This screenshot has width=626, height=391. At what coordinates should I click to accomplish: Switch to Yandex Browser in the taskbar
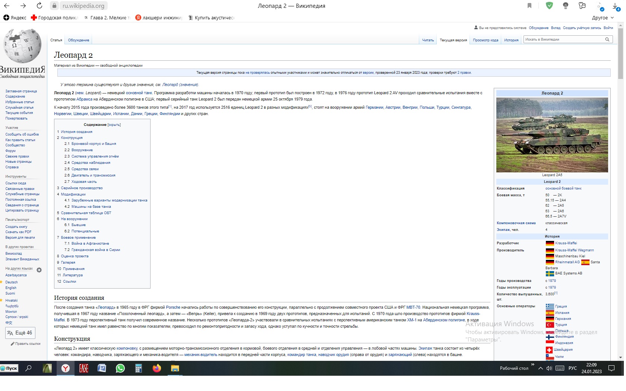point(66,368)
